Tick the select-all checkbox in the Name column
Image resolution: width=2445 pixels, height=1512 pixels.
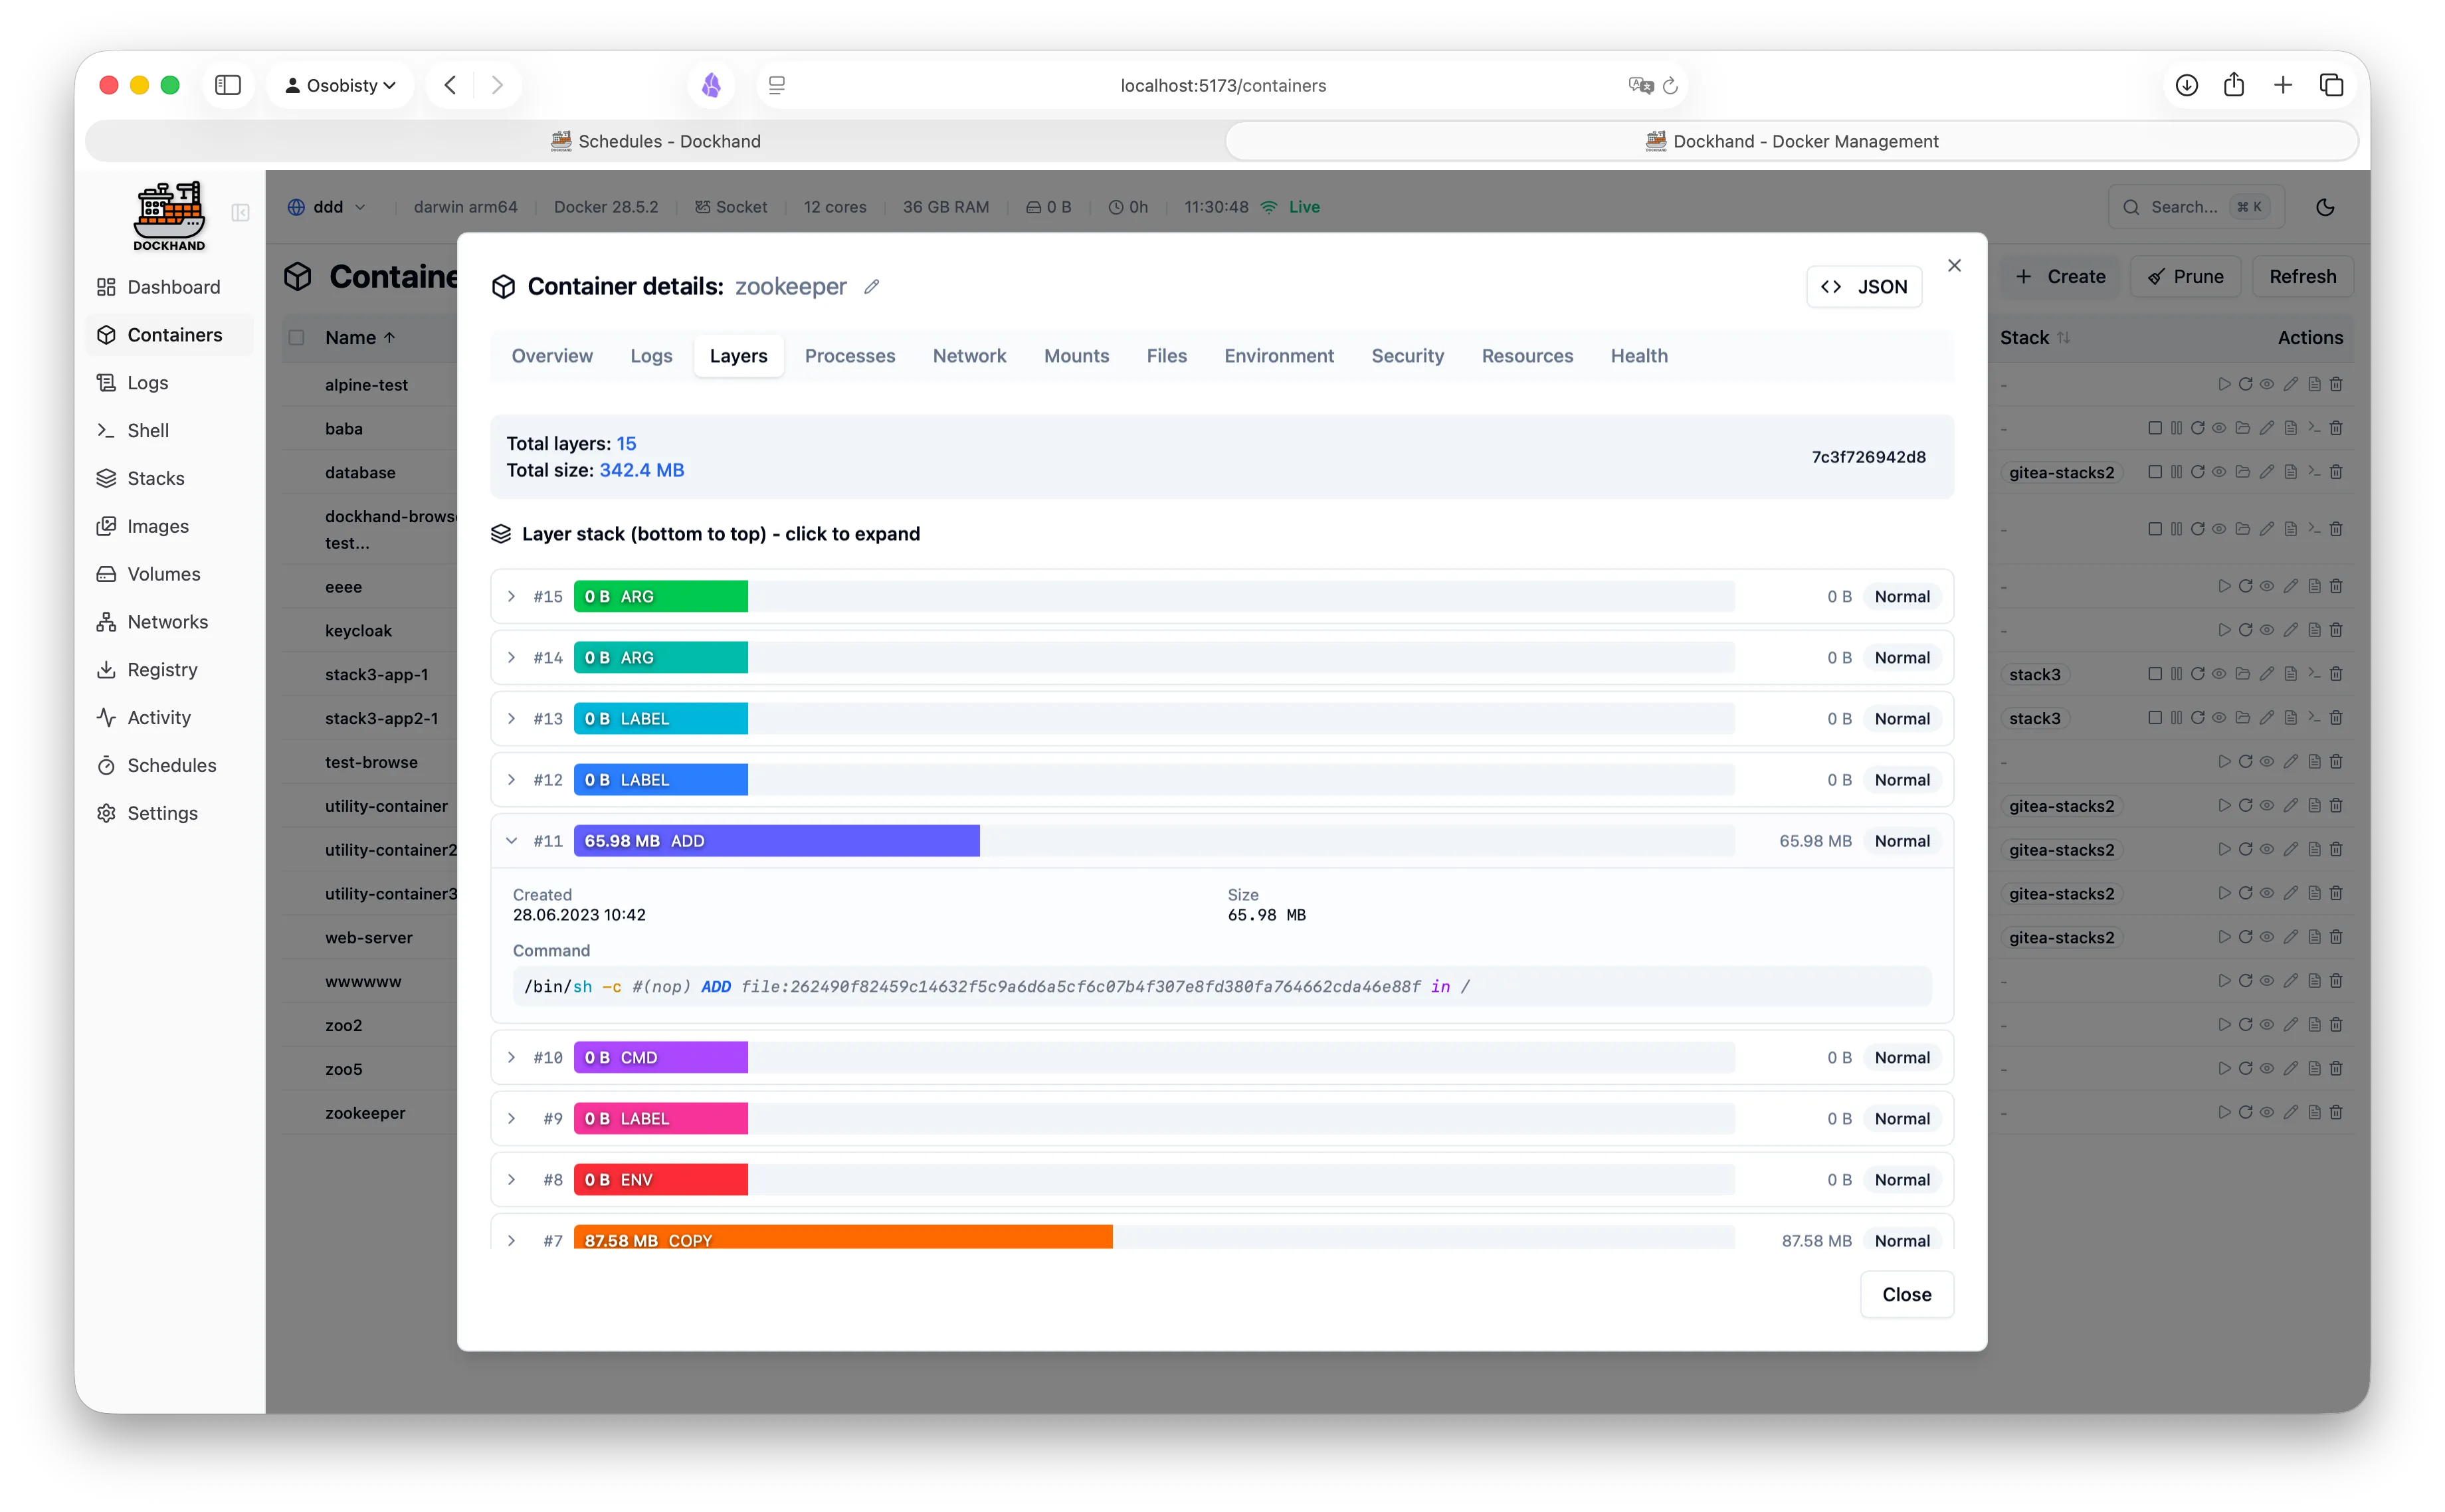(296, 337)
